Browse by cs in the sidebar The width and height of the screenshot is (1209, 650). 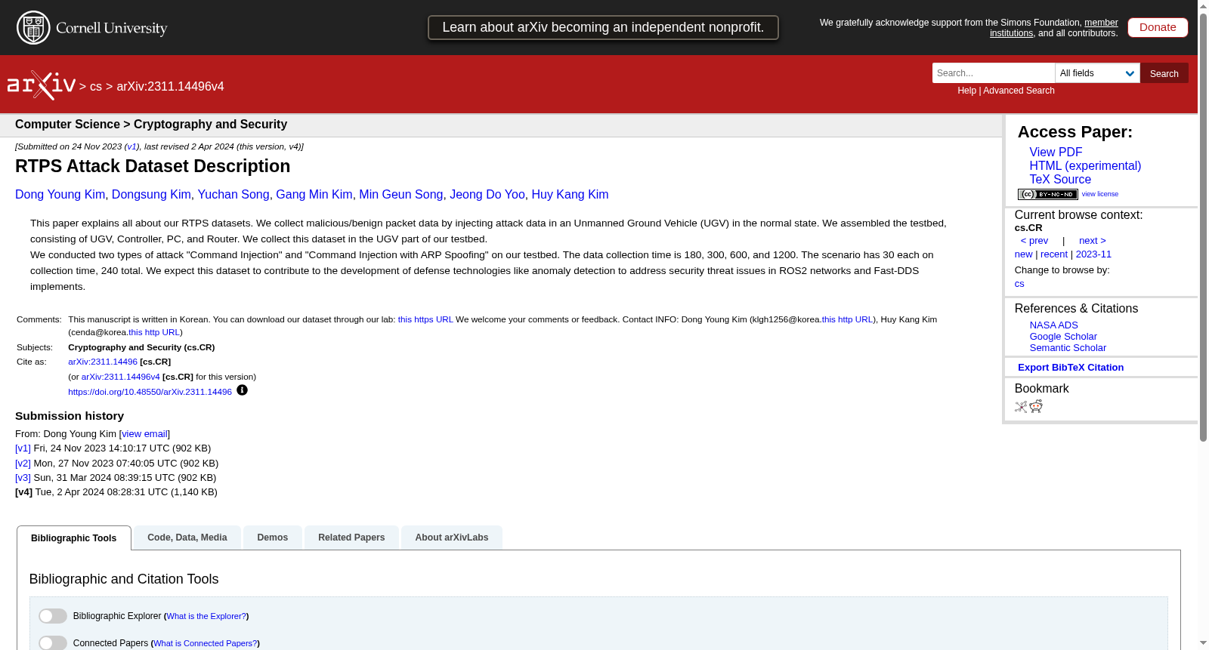click(1019, 284)
